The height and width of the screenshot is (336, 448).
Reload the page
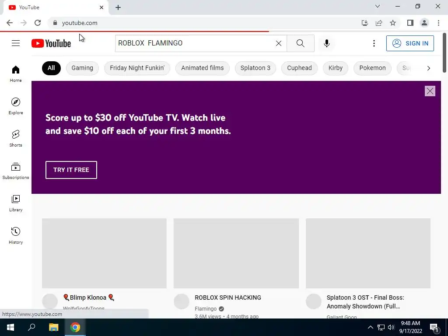pyautogui.click(x=38, y=23)
